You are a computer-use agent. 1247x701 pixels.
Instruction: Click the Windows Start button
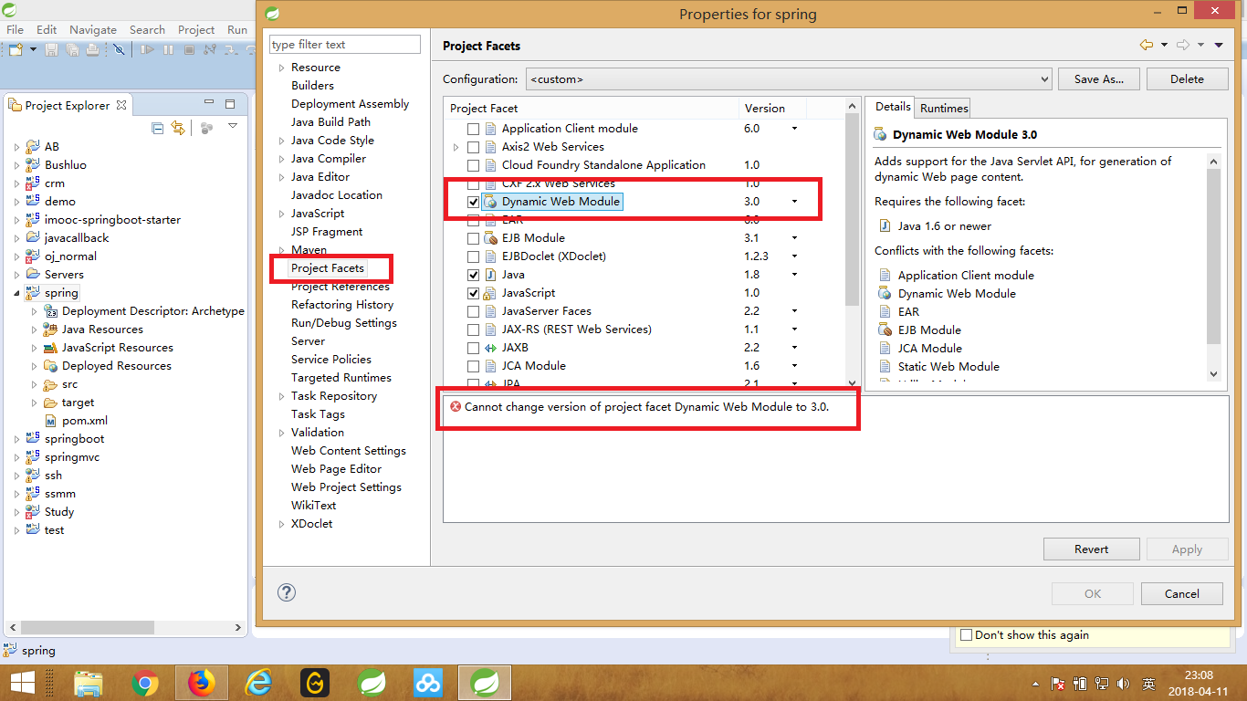[x=22, y=682]
